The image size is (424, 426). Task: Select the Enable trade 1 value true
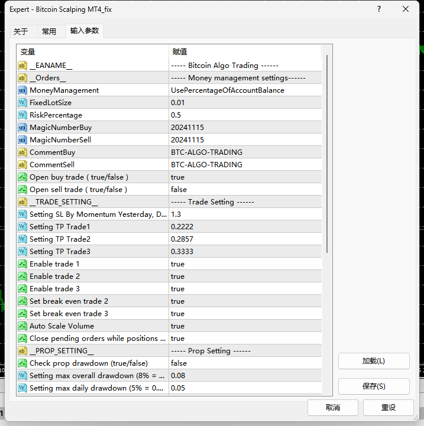pyautogui.click(x=177, y=264)
